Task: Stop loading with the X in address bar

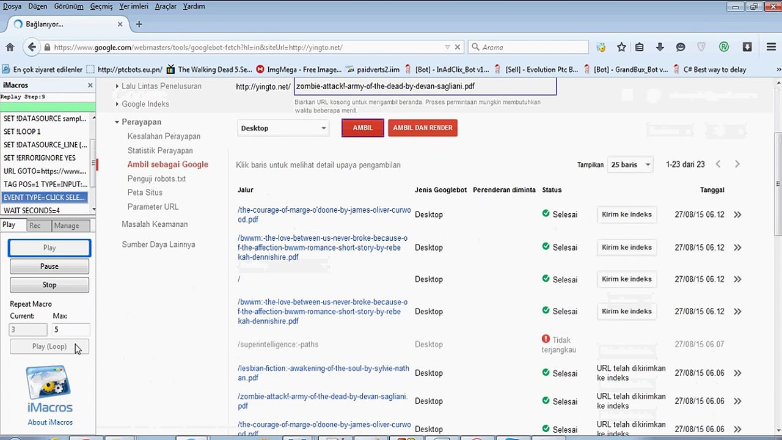Action: point(458,47)
